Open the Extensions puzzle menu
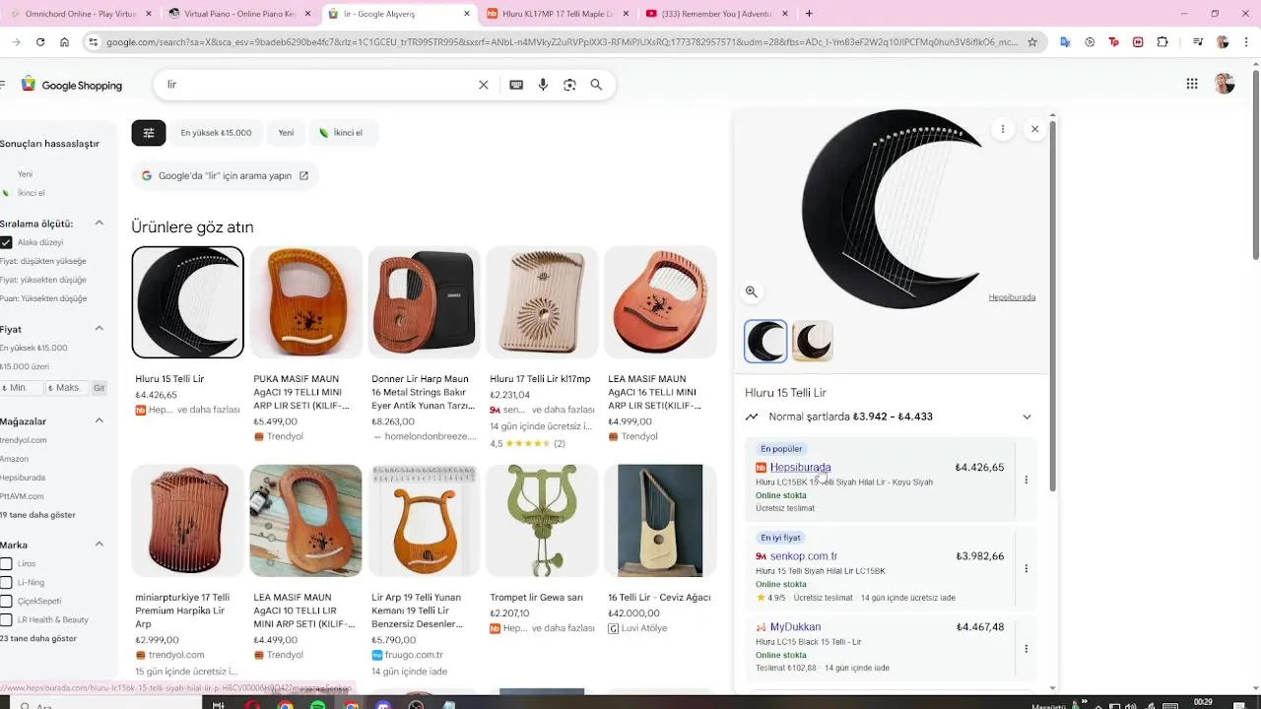The image size is (1261, 709). click(x=1162, y=42)
